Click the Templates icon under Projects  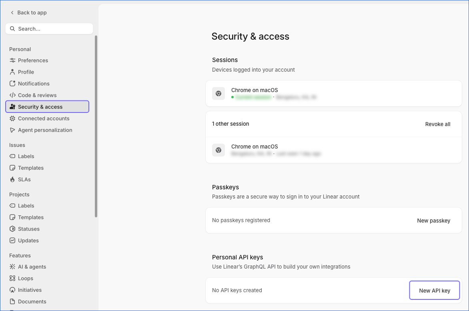12,217
